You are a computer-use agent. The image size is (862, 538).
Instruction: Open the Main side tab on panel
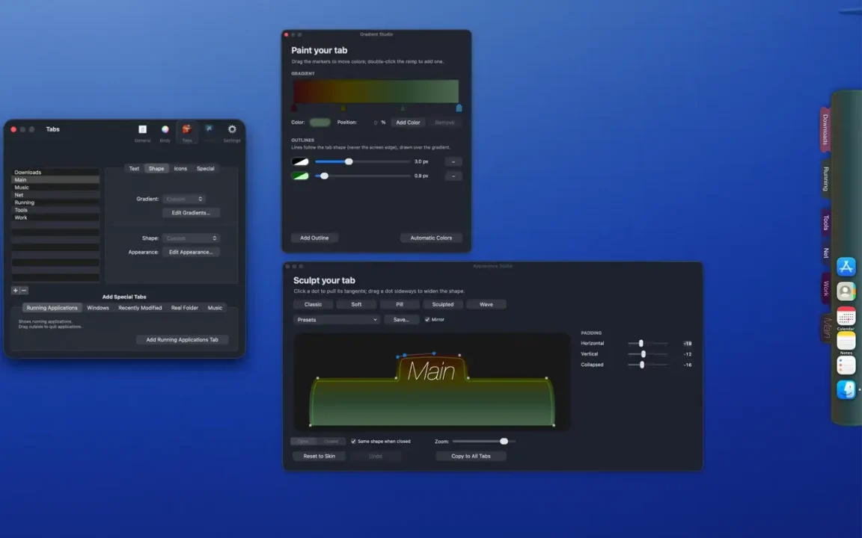point(826,328)
